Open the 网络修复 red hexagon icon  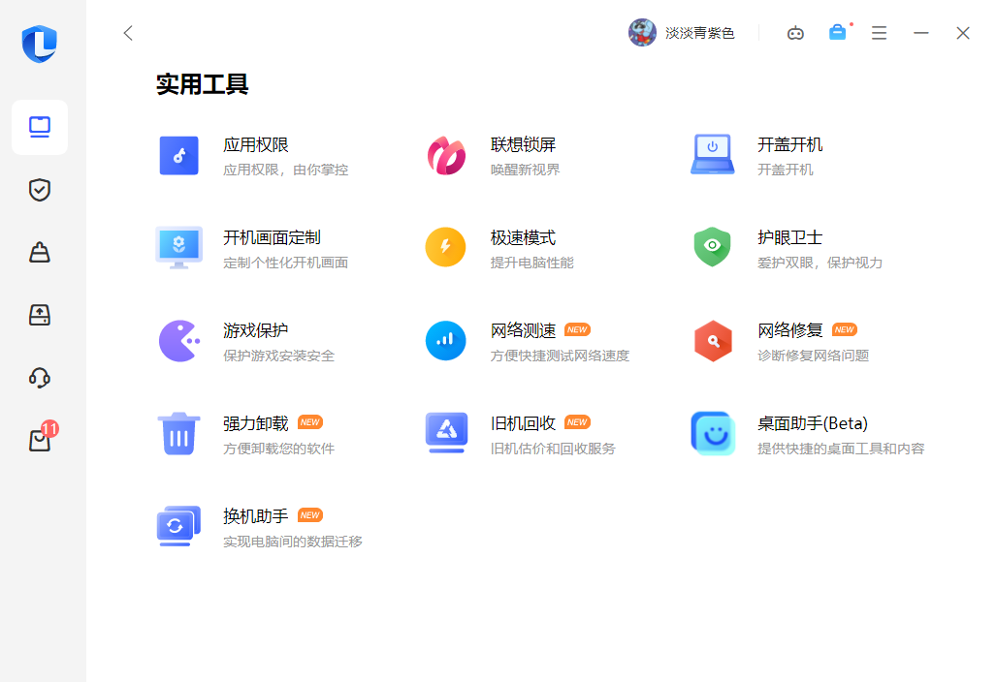(x=713, y=341)
